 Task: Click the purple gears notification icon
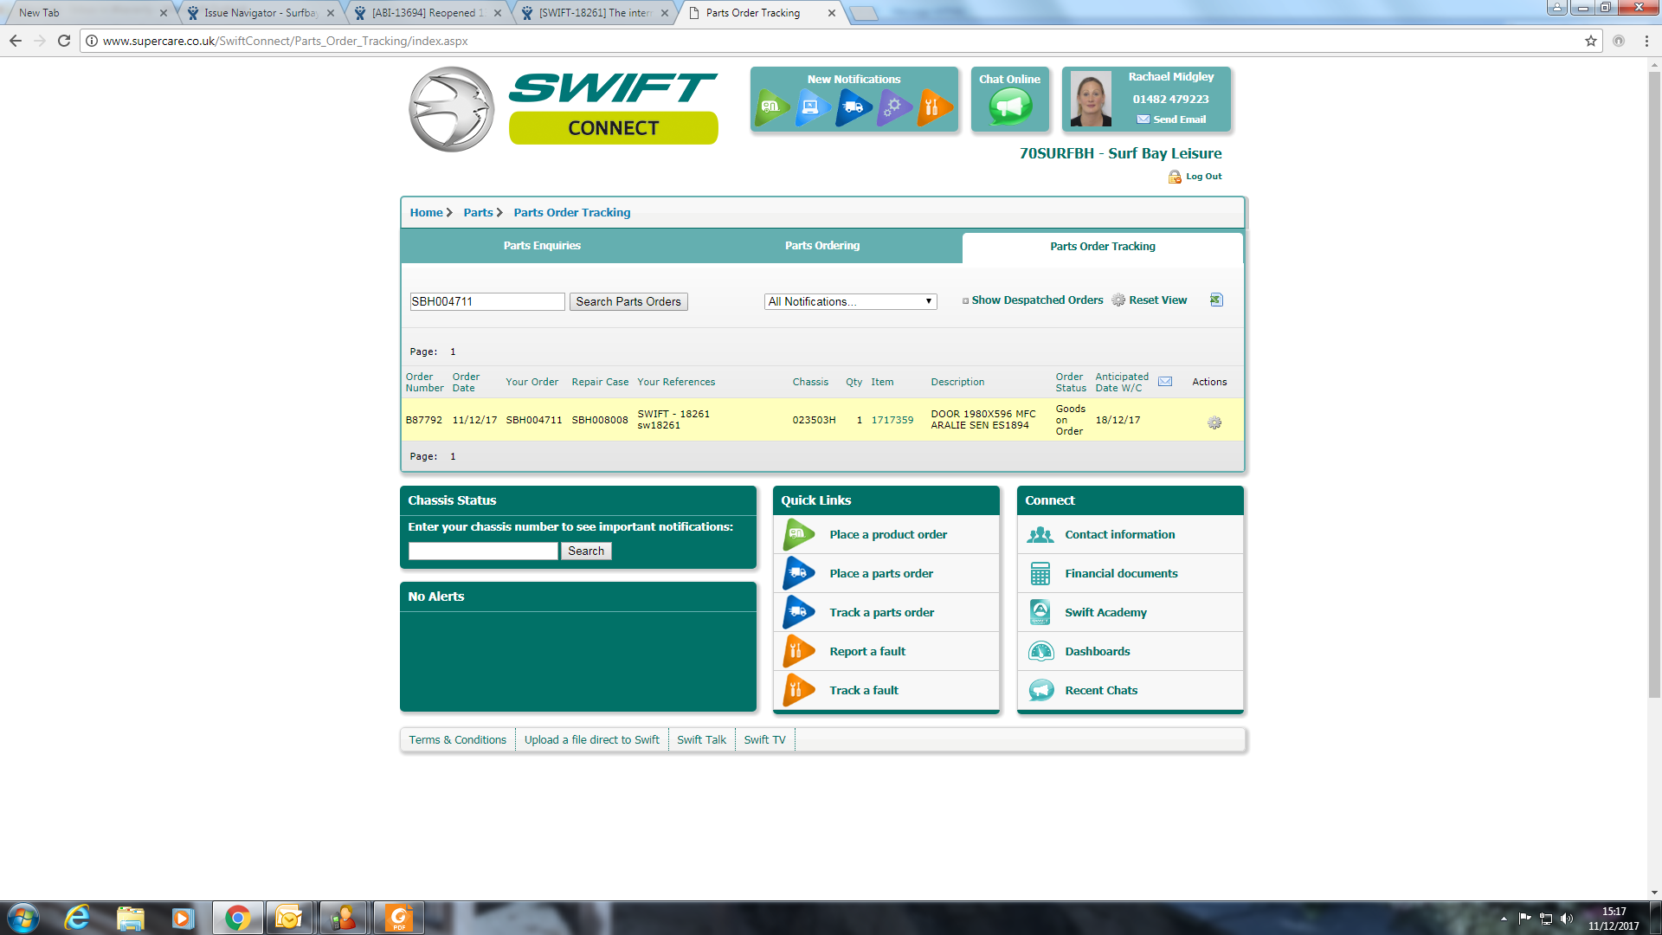pos(893,107)
